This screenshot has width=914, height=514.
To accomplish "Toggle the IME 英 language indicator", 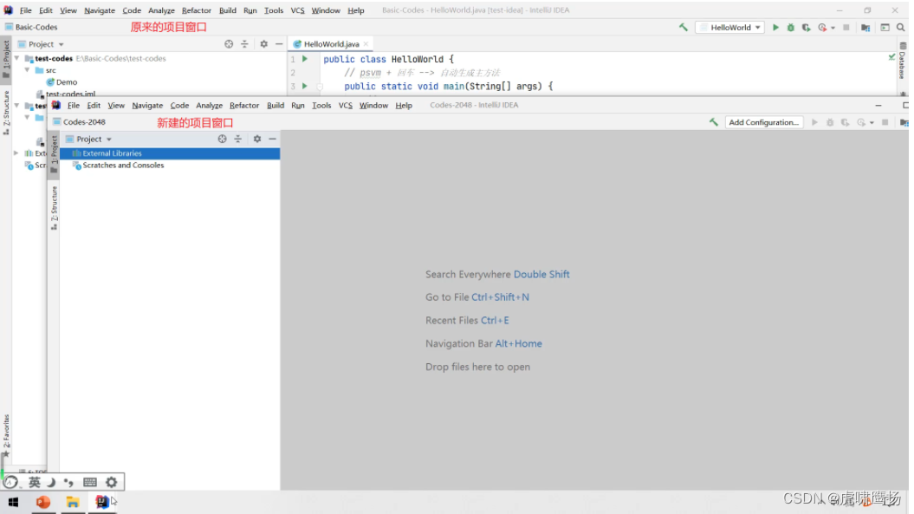I will coord(35,482).
